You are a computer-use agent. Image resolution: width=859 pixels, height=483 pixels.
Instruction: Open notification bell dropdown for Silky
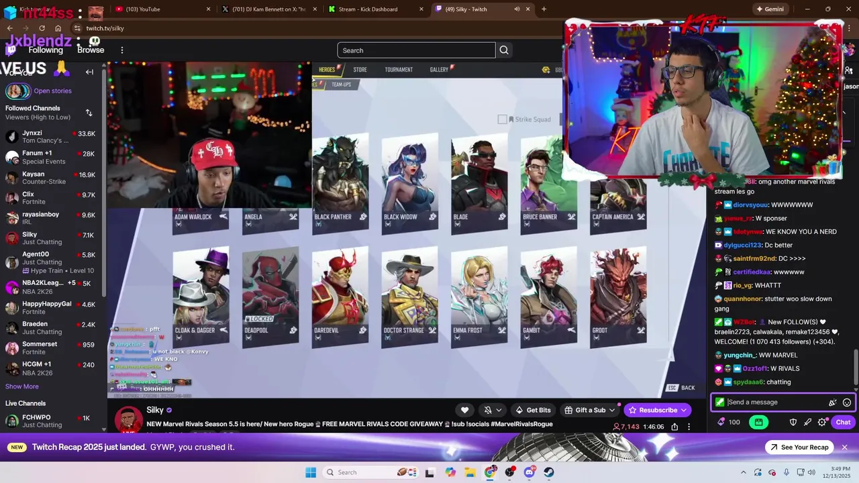coord(493,410)
